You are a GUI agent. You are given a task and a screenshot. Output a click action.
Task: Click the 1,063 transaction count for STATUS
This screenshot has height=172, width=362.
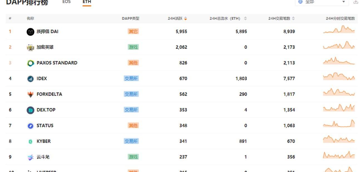(x=289, y=125)
